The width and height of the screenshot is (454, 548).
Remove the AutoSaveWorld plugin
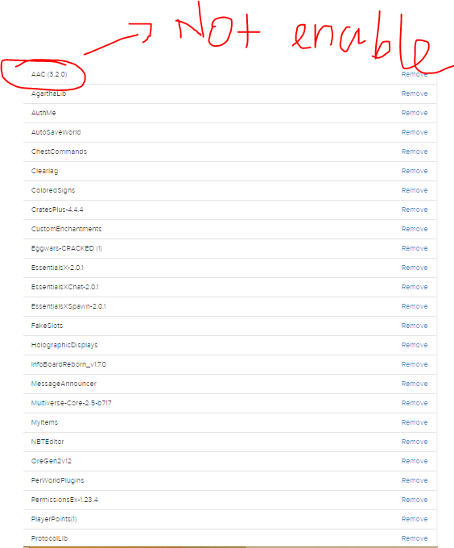[415, 132]
